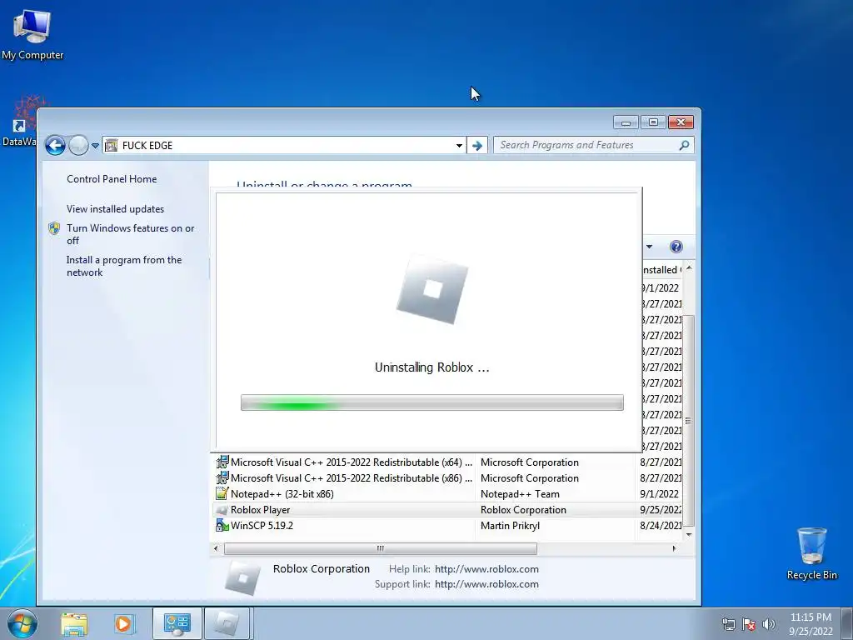853x640 pixels.
Task: Click the Control Panel taskbar button
Action: pos(177,623)
